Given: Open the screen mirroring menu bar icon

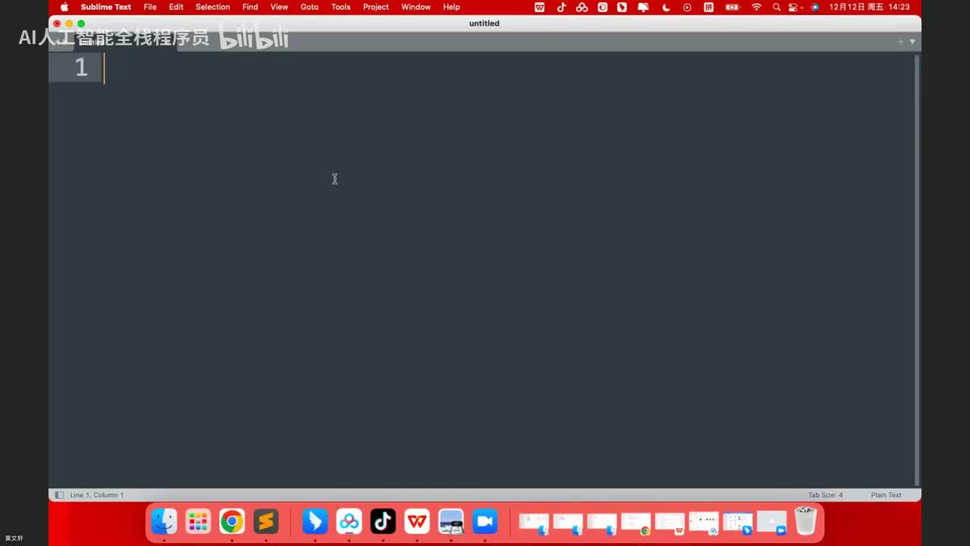Looking at the screenshot, I should click(643, 7).
